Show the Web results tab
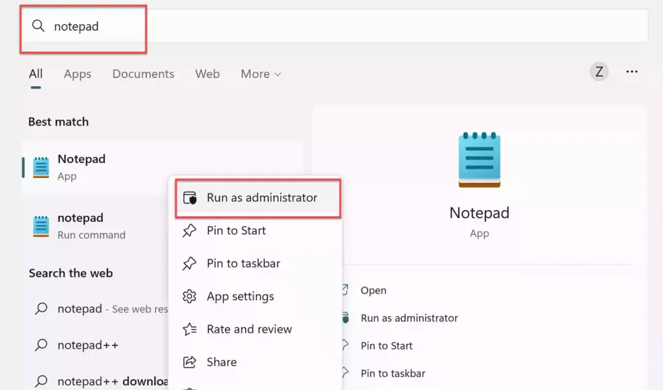The height and width of the screenshot is (390, 663). (x=207, y=74)
